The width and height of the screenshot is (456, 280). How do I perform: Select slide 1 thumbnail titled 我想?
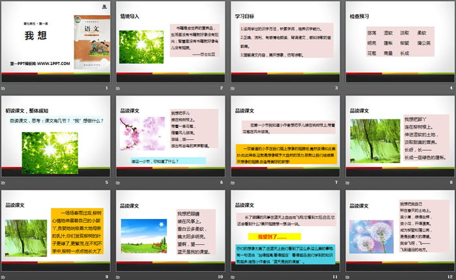(55, 42)
